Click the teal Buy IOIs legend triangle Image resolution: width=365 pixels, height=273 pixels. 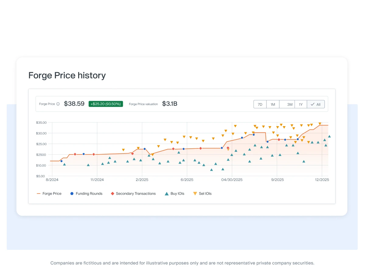pyautogui.click(x=166, y=193)
